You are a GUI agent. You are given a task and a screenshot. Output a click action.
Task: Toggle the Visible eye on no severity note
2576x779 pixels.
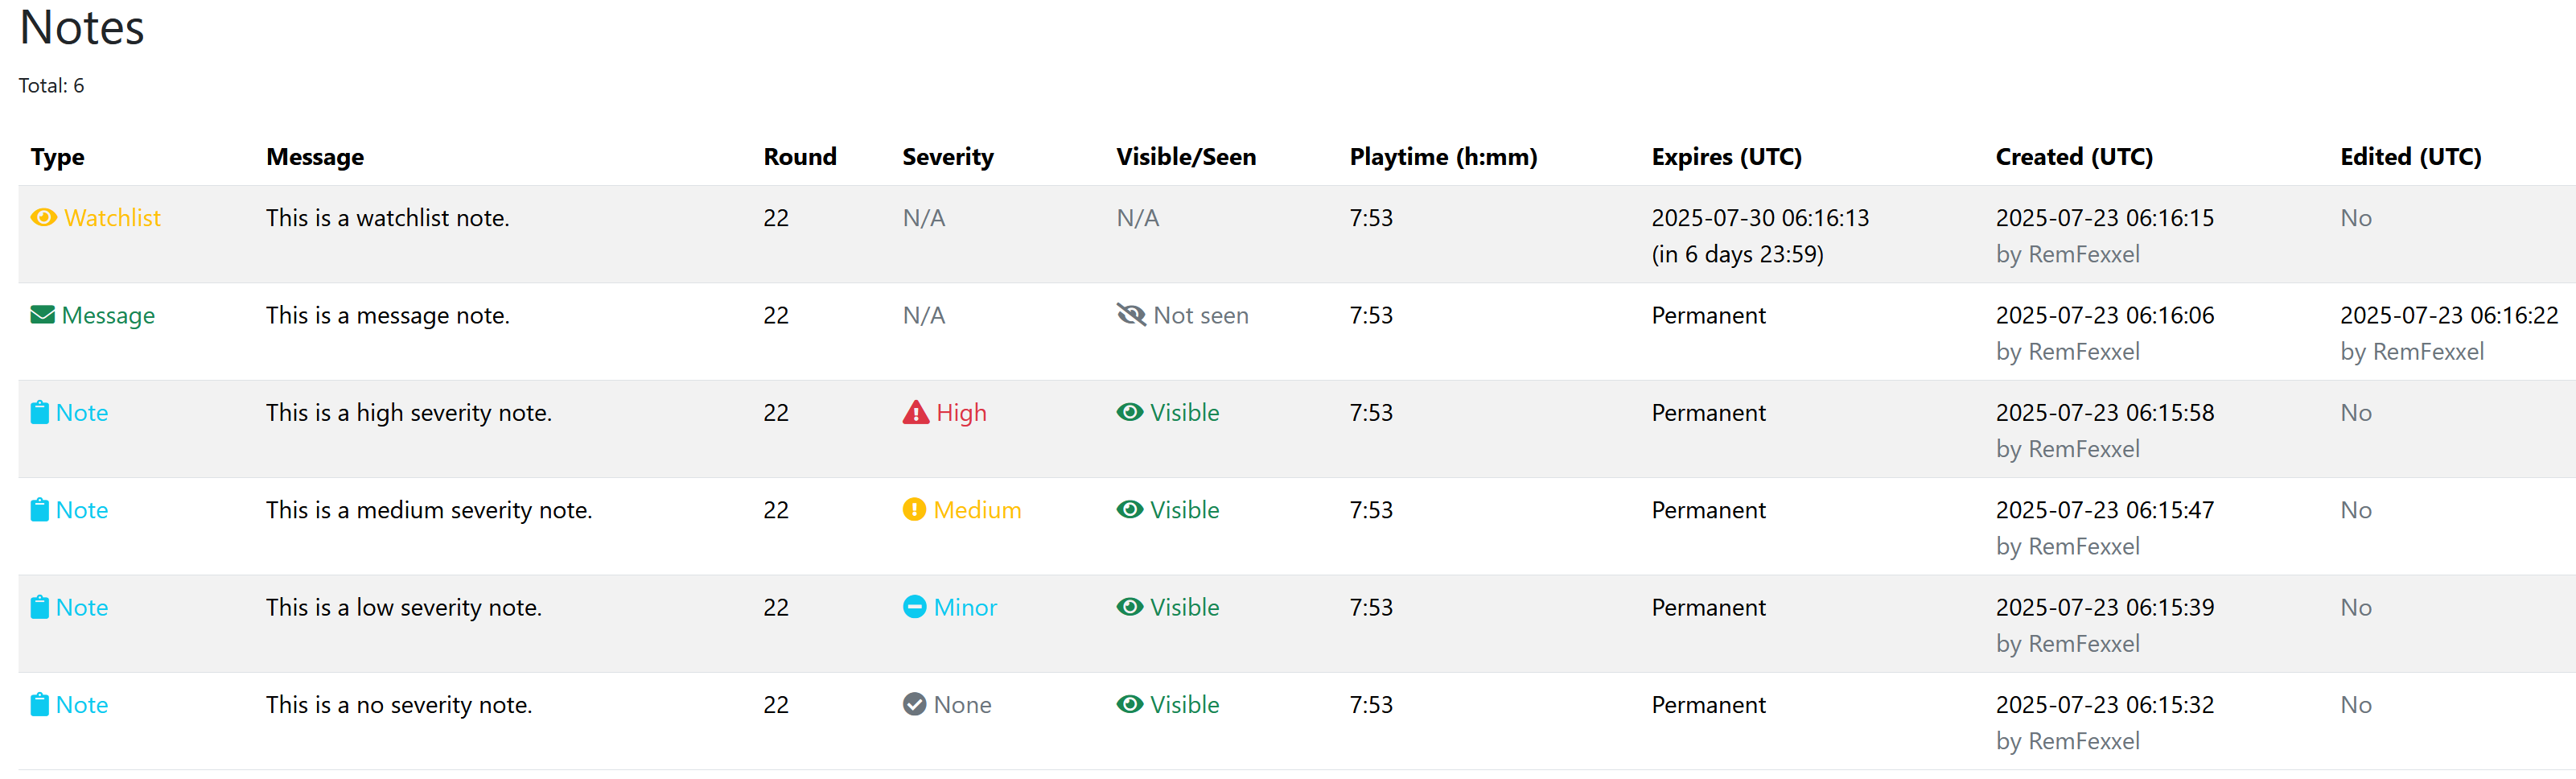[1130, 704]
